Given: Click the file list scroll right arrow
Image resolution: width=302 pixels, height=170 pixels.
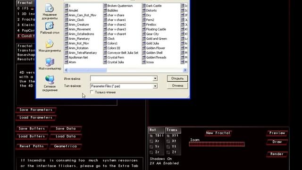Looking at the screenshot, I should (x=185, y=70).
